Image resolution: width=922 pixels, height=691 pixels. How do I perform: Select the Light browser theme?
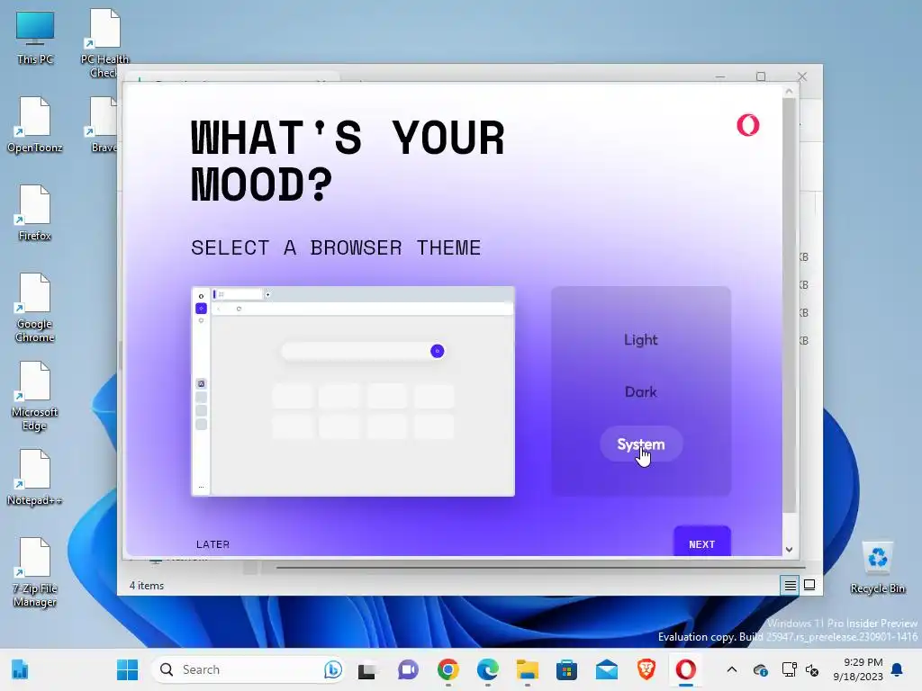(640, 339)
